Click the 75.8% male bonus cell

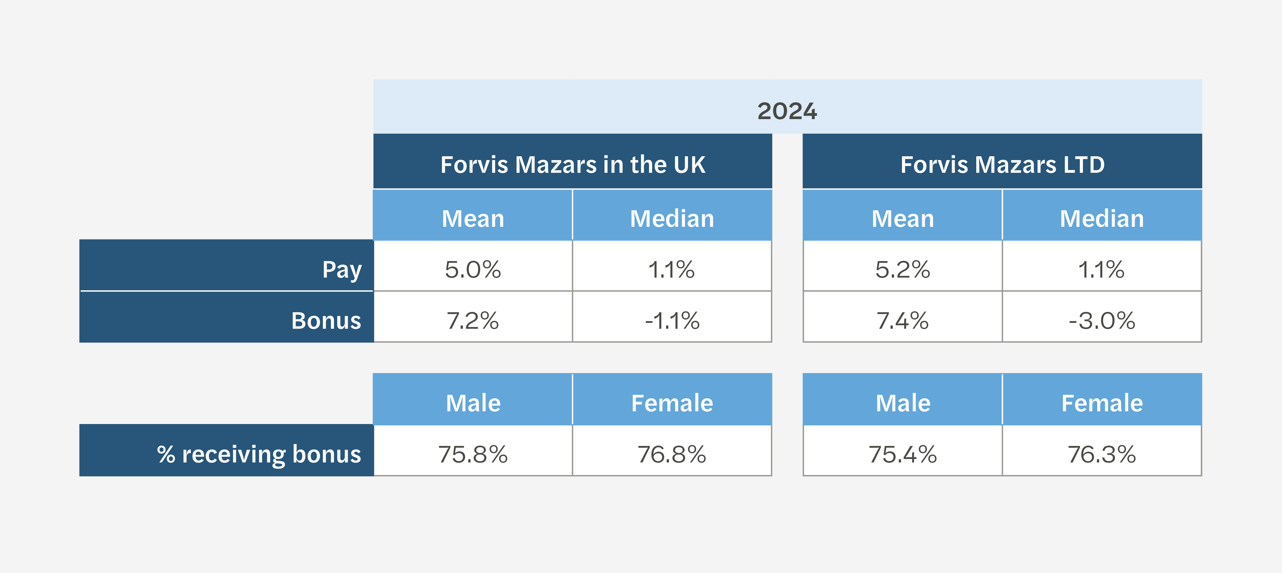(473, 454)
